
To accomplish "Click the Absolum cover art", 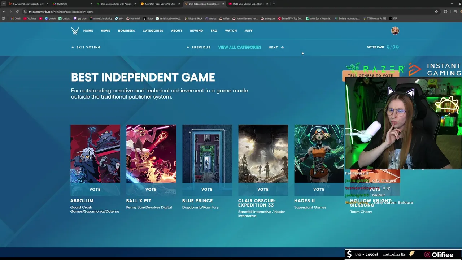I will click(x=95, y=154).
